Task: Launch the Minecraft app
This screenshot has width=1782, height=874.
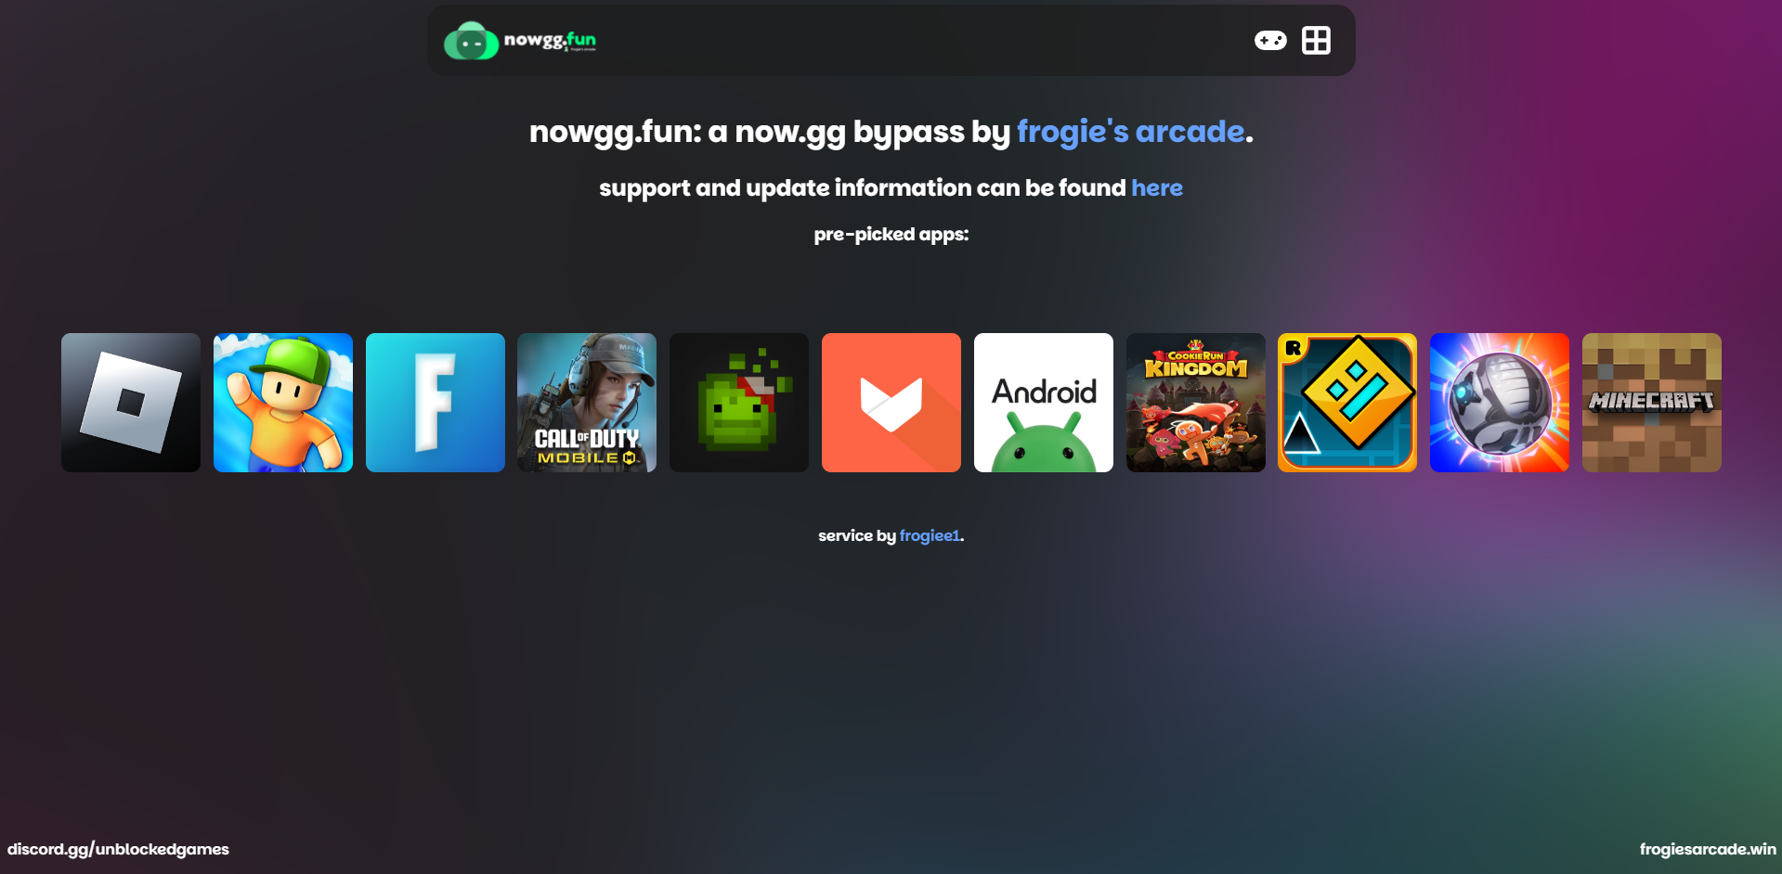Action: point(1652,403)
